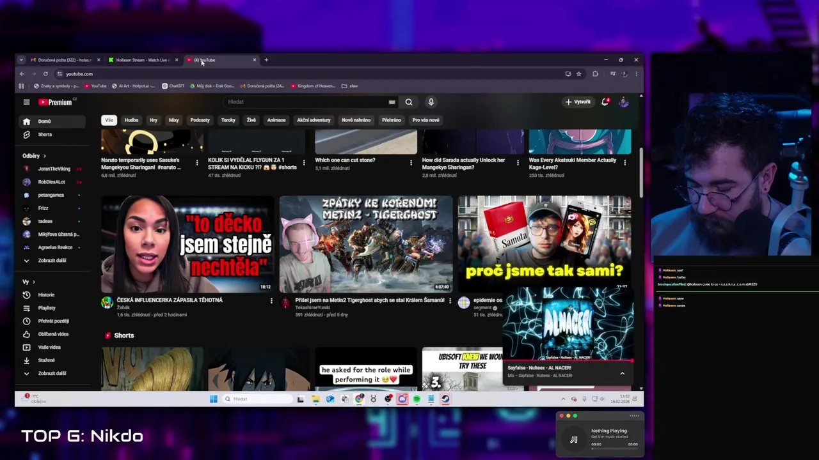Open Oblíbená videa in the sidebar
The width and height of the screenshot is (819, 460).
(53, 334)
